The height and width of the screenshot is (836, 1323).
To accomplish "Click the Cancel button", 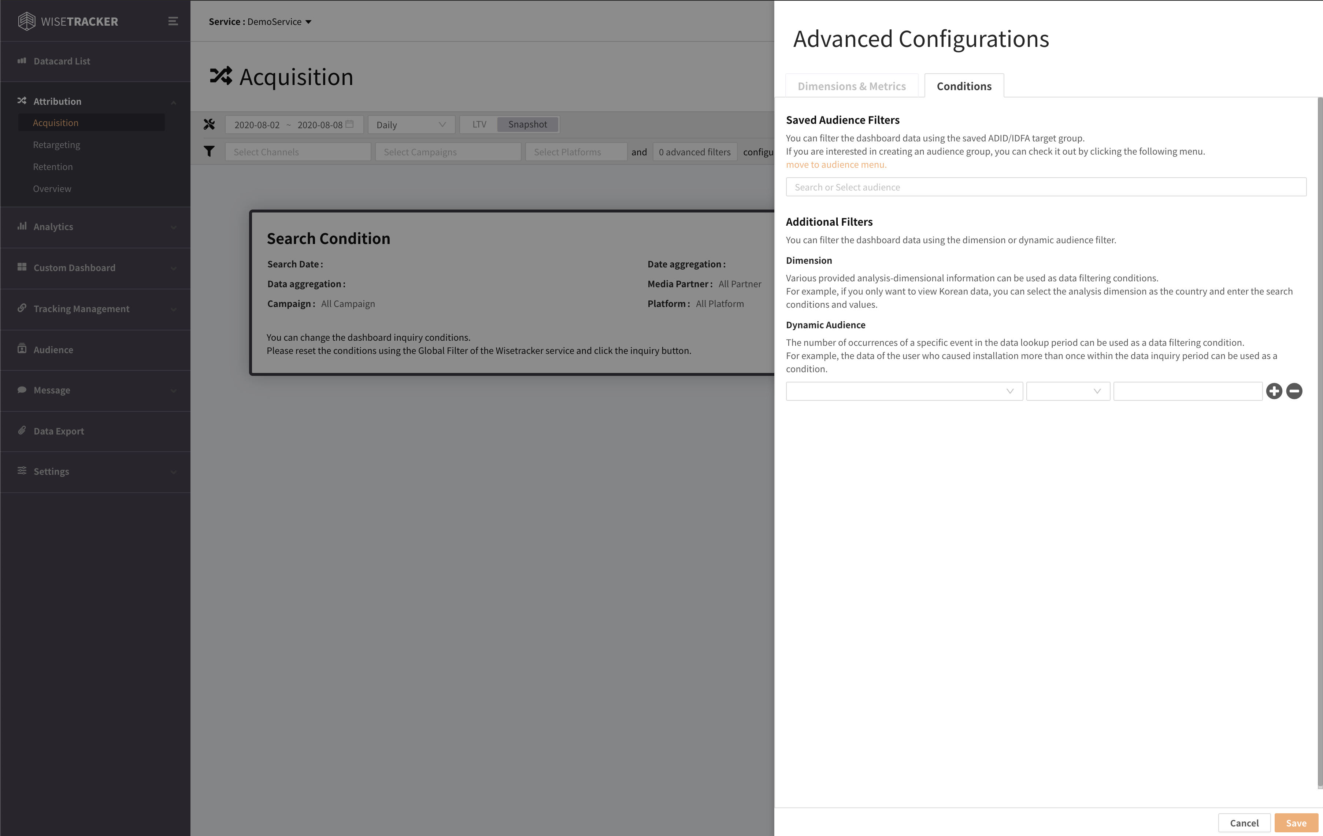I will click(x=1244, y=823).
